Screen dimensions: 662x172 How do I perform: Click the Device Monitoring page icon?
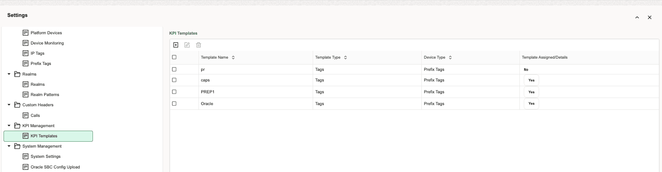(x=26, y=43)
